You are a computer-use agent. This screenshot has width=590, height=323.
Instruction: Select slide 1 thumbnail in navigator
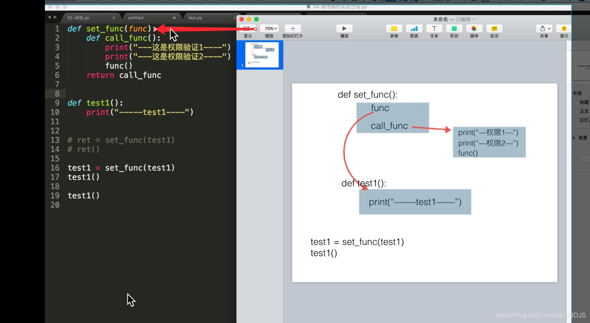(262, 55)
